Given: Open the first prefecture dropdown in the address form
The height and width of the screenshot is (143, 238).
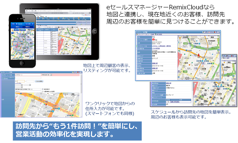Looking at the screenshot, I should pos(19,85).
